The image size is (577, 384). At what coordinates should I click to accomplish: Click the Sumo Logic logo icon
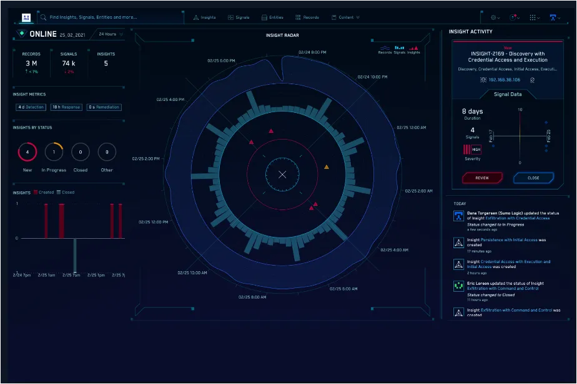27,17
